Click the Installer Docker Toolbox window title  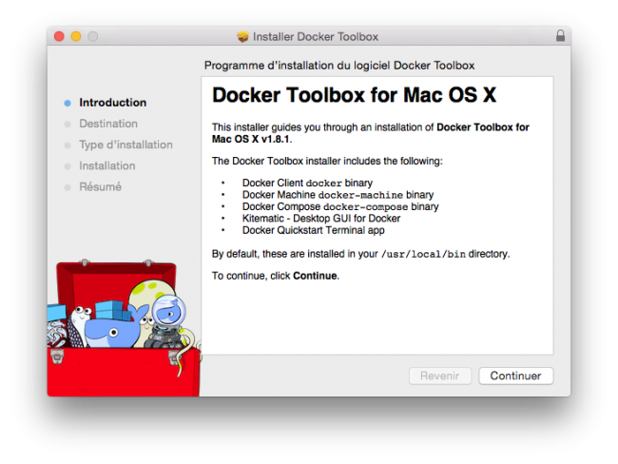317,37
